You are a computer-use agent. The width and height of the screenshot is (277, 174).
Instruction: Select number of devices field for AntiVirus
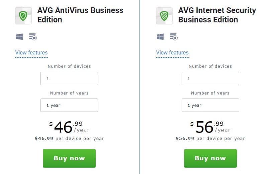(69, 78)
